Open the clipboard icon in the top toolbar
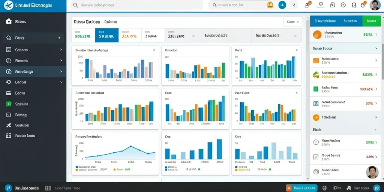 point(332,4)
